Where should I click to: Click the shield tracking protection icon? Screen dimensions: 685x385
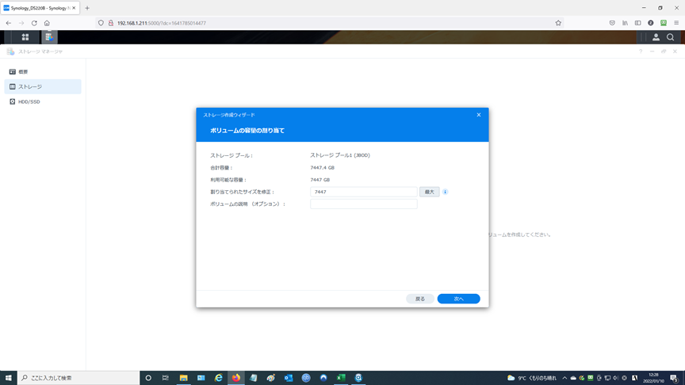(101, 23)
